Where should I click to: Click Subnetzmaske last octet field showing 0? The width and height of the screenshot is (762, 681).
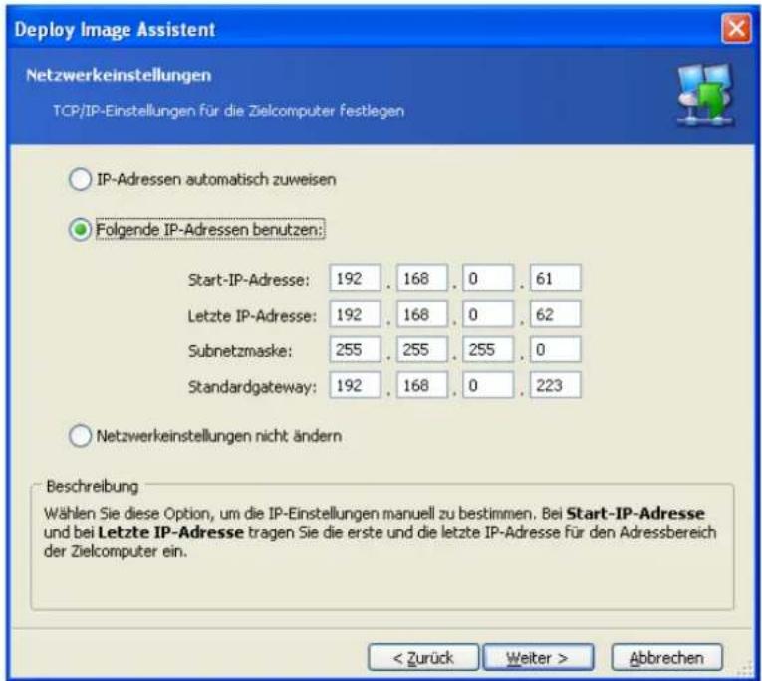pyautogui.click(x=555, y=349)
